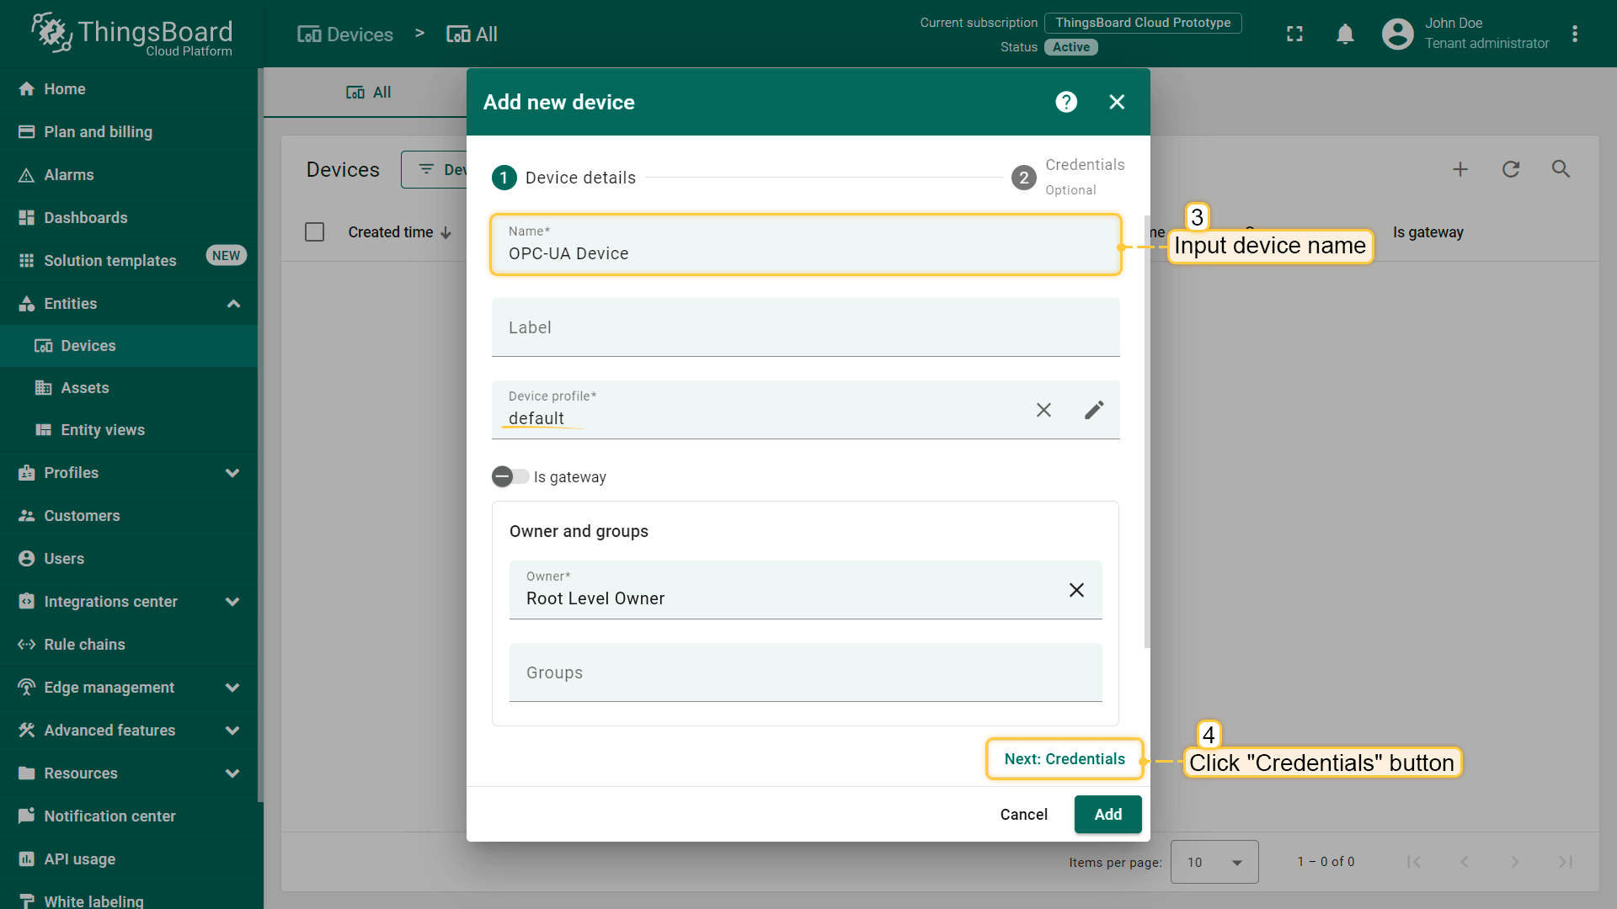Click the Label input field
Viewport: 1617px width, 909px height.
(805, 328)
